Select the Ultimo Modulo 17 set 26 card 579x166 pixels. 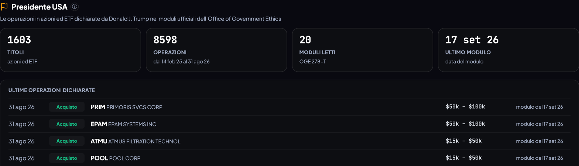pyautogui.click(x=508, y=50)
